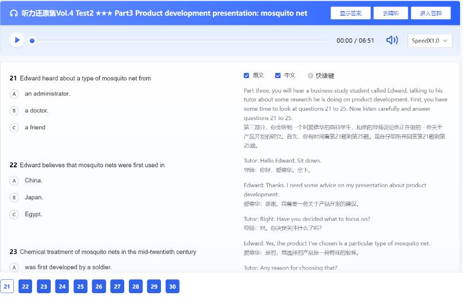Play the listening audio

[x=17, y=40]
